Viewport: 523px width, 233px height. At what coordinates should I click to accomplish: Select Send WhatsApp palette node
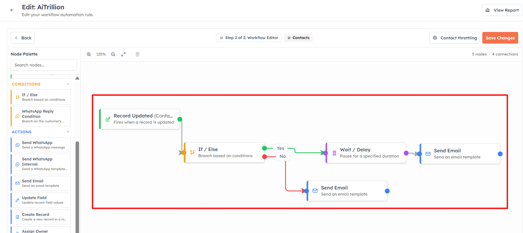tap(41, 145)
